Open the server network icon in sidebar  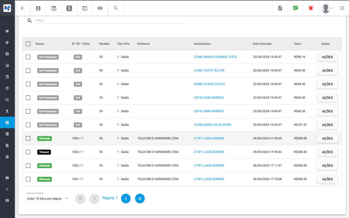[x=7, y=134]
